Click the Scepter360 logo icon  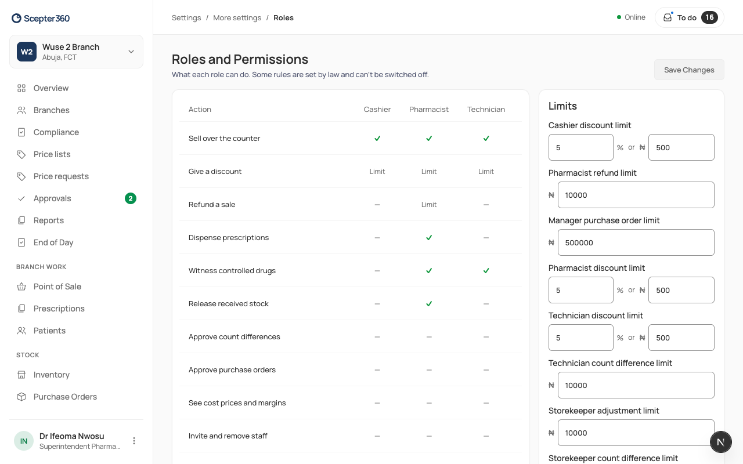point(16,19)
